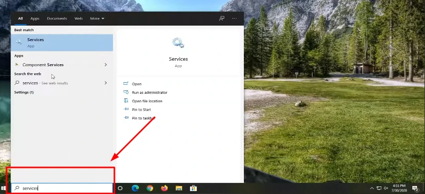425x194 pixels.
Task: Click the taskbar search box containing services
Action: tap(62, 188)
